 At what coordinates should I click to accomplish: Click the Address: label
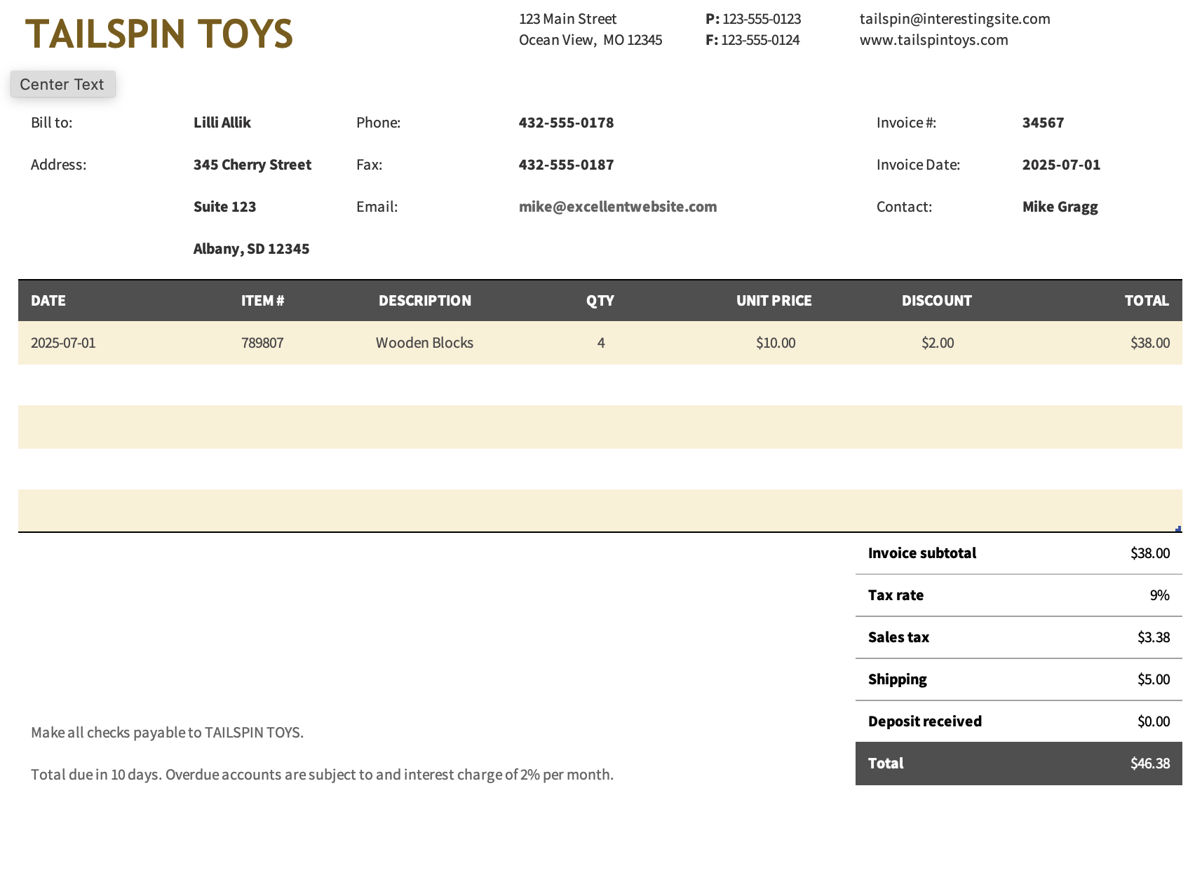pos(58,165)
